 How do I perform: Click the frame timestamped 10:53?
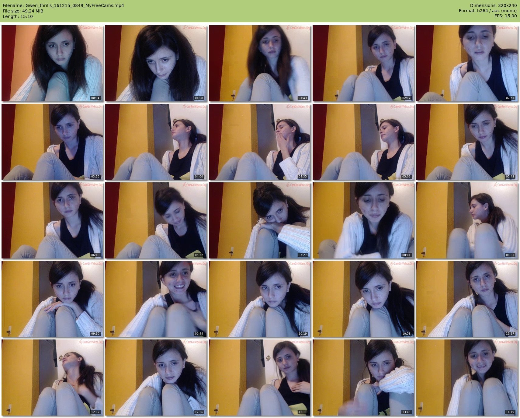coord(363,299)
